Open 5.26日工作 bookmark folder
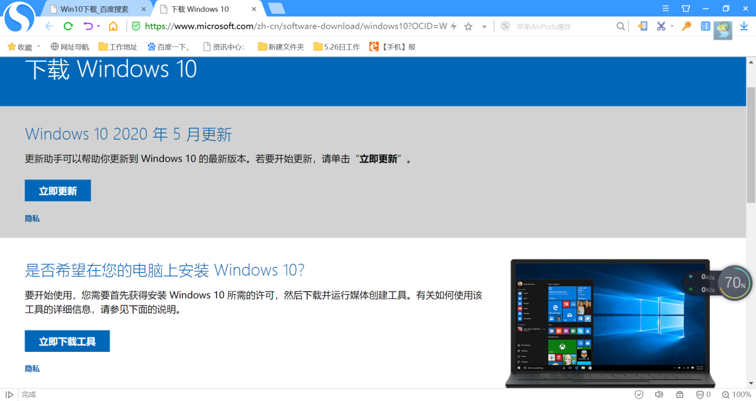The height and width of the screenshot is (401, 756). coord(337,47)
